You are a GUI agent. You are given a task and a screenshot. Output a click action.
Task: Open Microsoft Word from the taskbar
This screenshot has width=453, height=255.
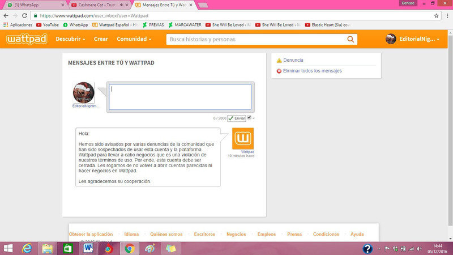(x=89, y=248)
